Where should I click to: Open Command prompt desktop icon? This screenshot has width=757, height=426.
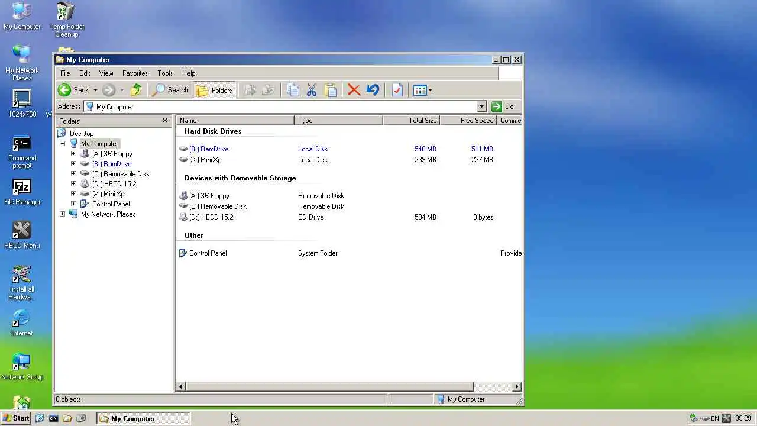[x=22, y=153]
